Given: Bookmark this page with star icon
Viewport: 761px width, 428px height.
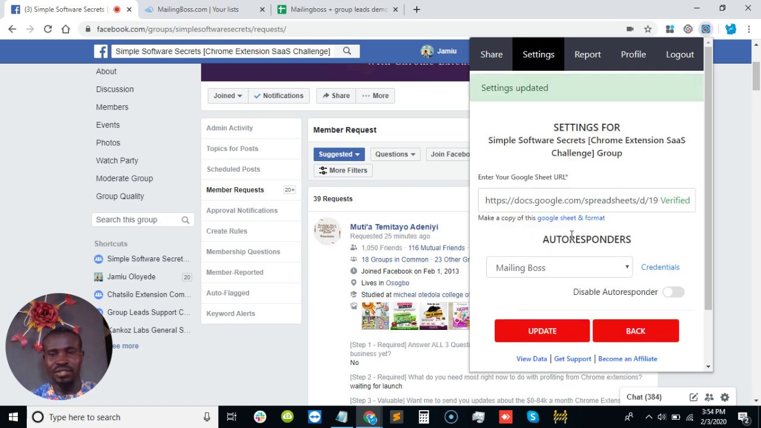Looking at the screenshot, I should [648, 29].
